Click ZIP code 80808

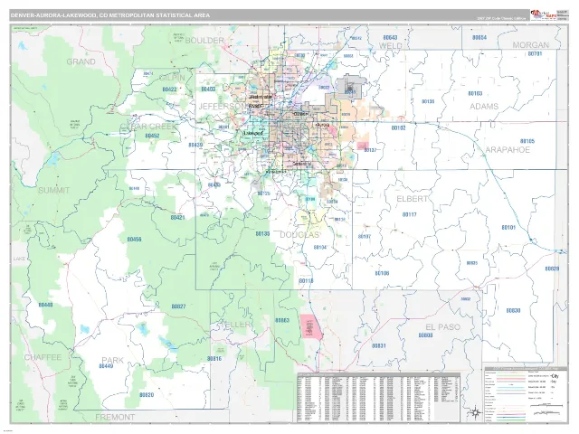425,335
